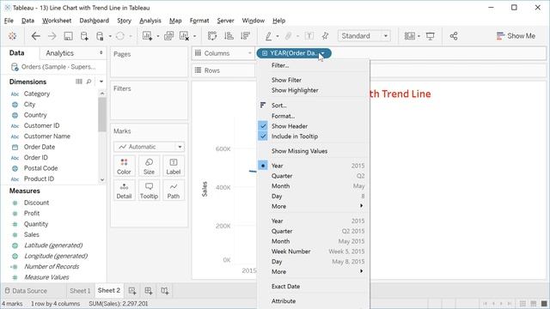
Task: Select discrete Year 2015 radio option
Action: pyautogui.click(x=313, y=166)
